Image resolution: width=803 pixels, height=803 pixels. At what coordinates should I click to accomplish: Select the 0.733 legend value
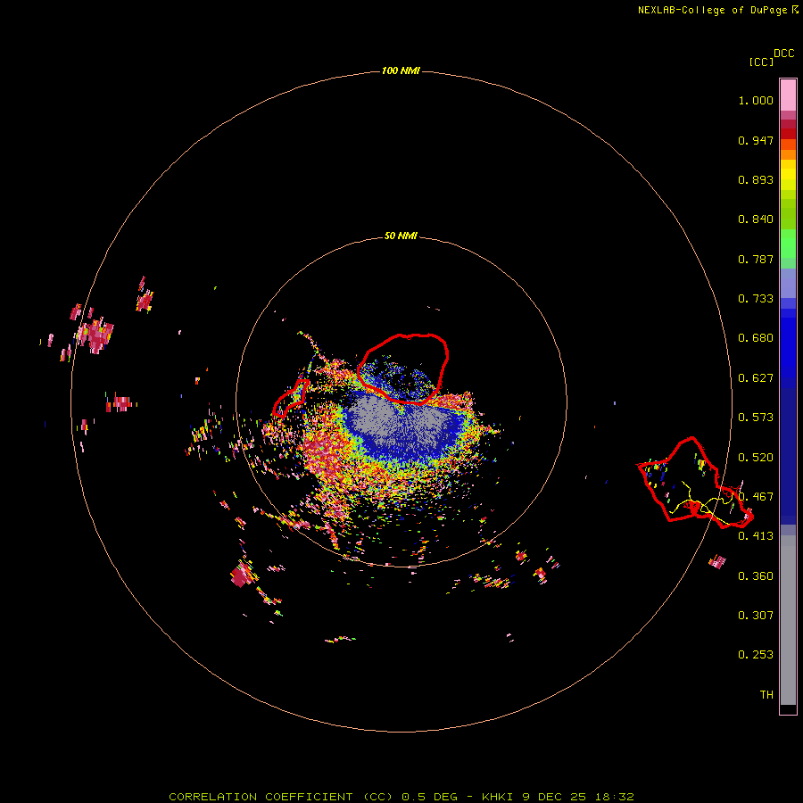[x=756, y=299]
